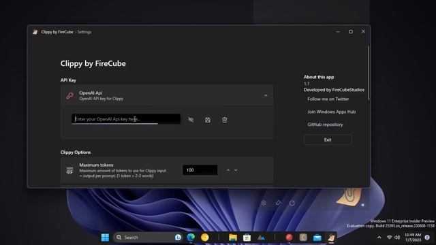The image size is (436, 245).
Task: Open Microsoft Store from taskbar
Action: click(x=247, y=238)
